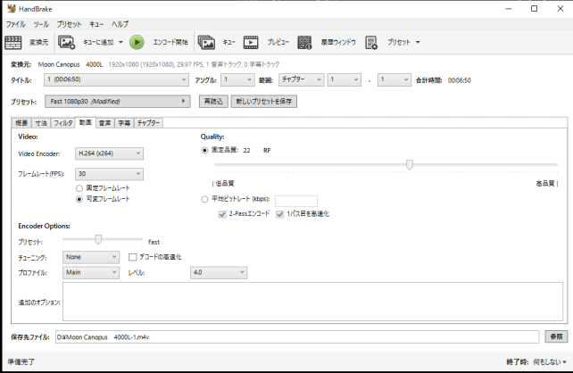The width and height of the screenshot is (573, 373).
Task: Select the 可変フレームレート radio button
Action: click(79, 200)
